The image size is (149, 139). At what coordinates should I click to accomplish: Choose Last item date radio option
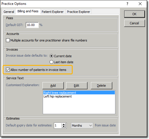[51, 62]
